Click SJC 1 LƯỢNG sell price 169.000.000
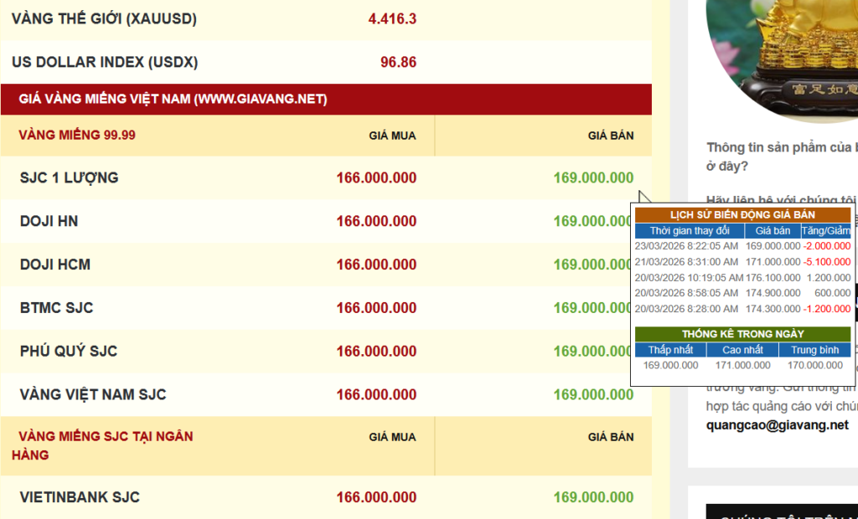 (x=593, y=177)
